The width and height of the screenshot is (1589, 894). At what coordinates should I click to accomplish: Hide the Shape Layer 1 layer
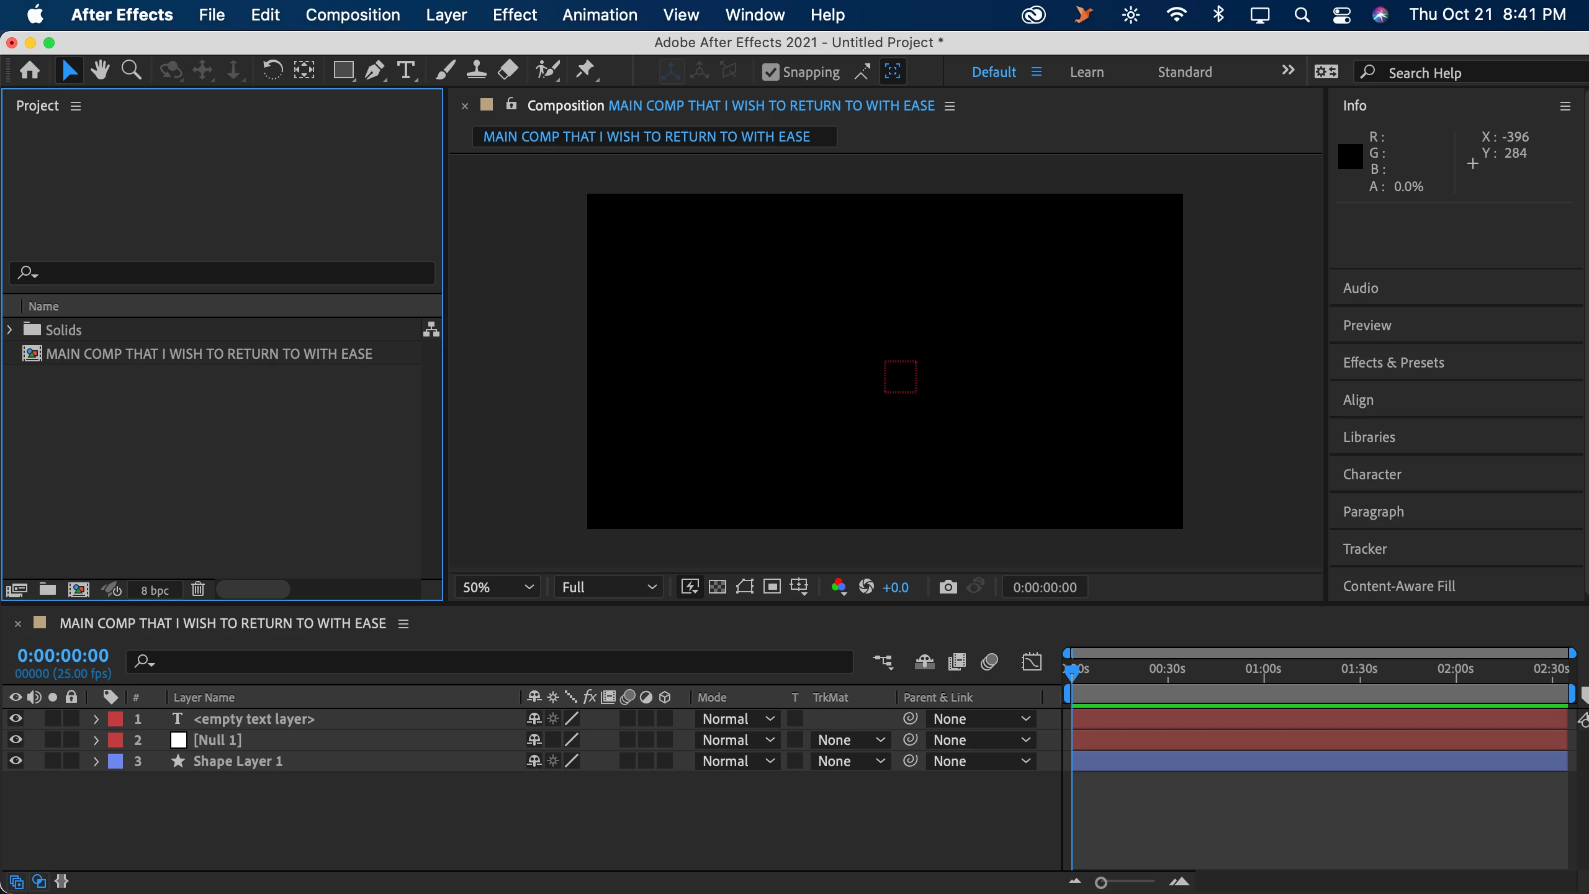coord(16,761)
